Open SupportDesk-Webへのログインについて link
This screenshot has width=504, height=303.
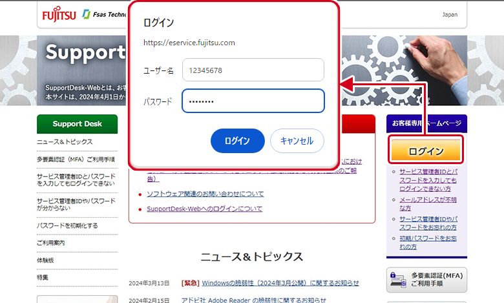204,209
